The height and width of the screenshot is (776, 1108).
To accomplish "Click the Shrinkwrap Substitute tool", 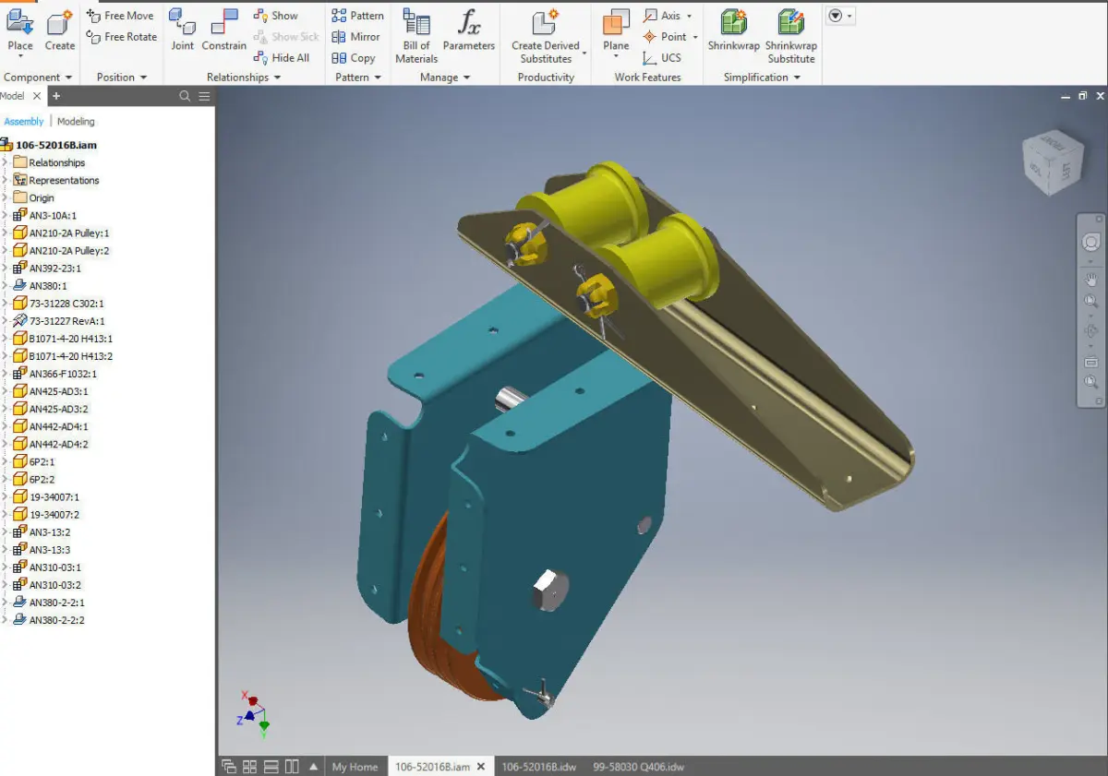I will pyautogui.click(x=791, y=37).
